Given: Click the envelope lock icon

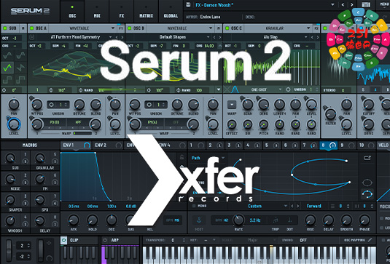Looking at the screenshot, I should pyautogui.click(x=182, y=157).
